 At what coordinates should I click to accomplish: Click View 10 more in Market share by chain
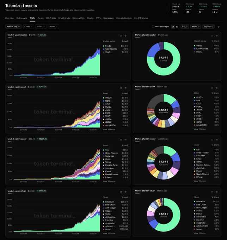(x=200, y=233)
